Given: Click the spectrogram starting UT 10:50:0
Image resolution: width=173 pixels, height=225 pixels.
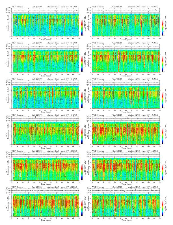Looking at the screenshot, I should [126, 169].
